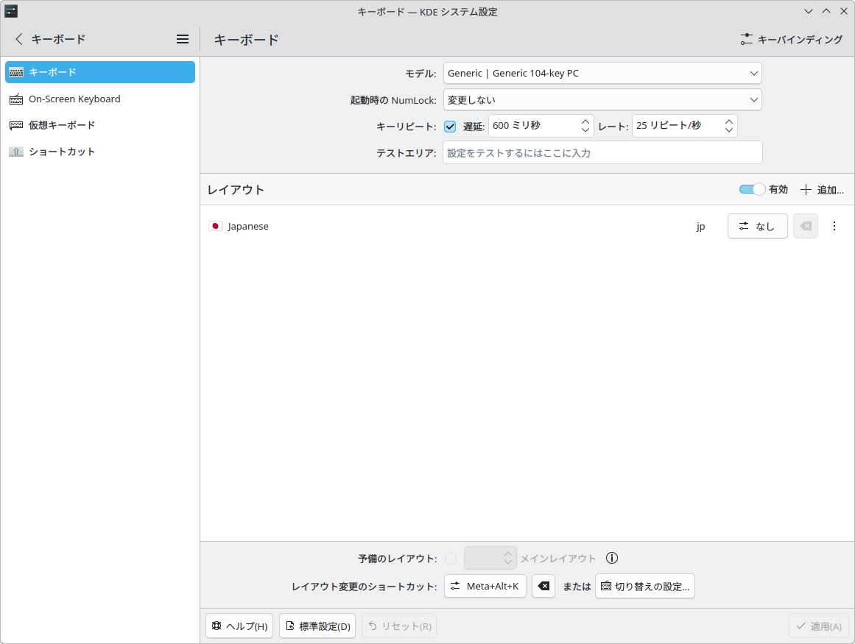Image resolution: width=855 pixels, height=644 pixels.
Task: Uncheck the キーリピート checkbox
Action: pyautogui.click(x=450, y=127)
